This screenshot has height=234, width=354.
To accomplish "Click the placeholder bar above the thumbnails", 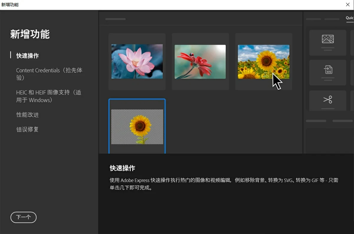I will click(x=115, y=19).
